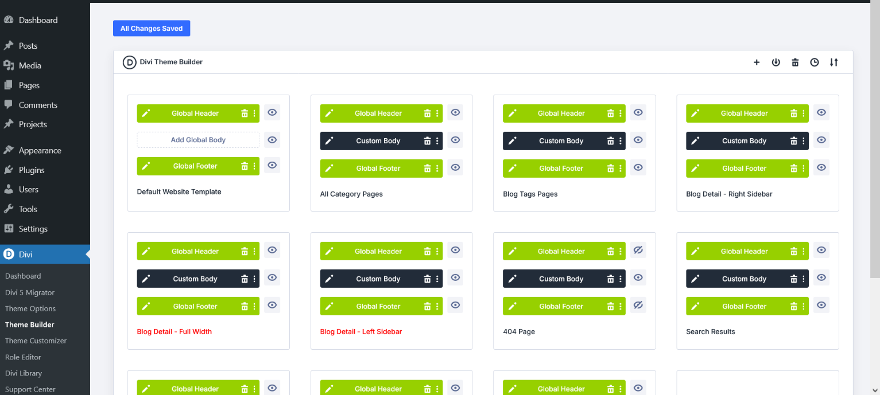Edit Global Header pencil in Default Website Template
The height and width of the screenshot is (395, 880).
(146, 114)
